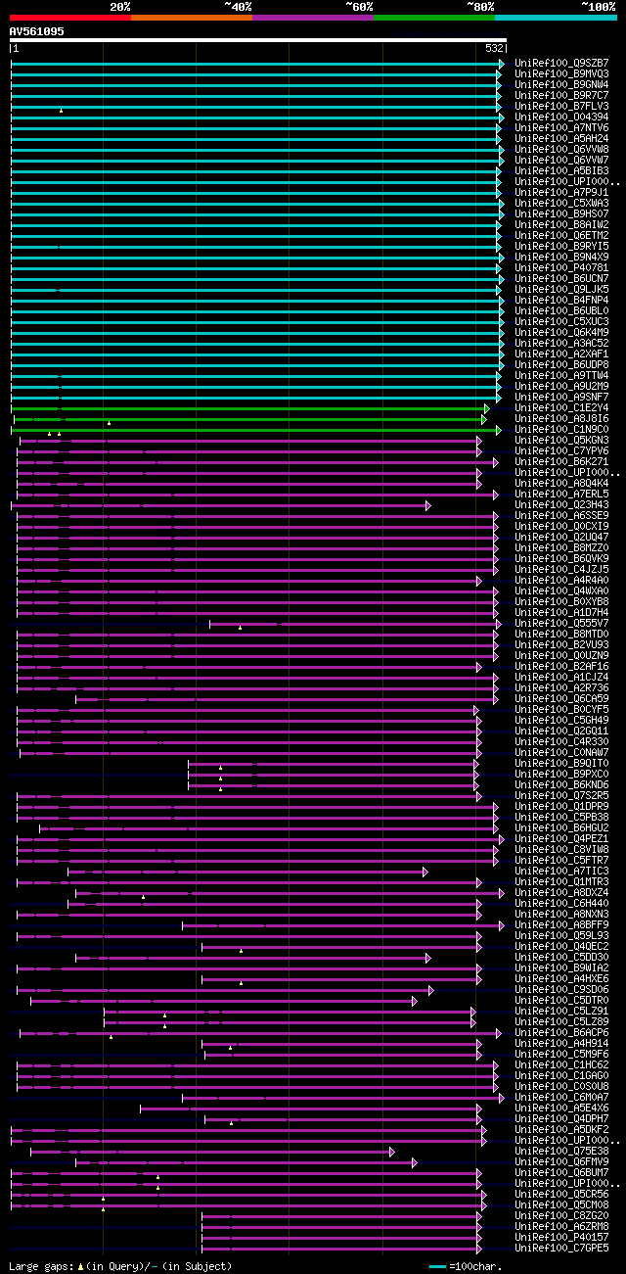
Task: Open hit UniRef100_Q9SZB7
Action: [560, 63]
